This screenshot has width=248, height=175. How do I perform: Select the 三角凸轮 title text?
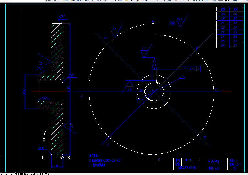213,162
